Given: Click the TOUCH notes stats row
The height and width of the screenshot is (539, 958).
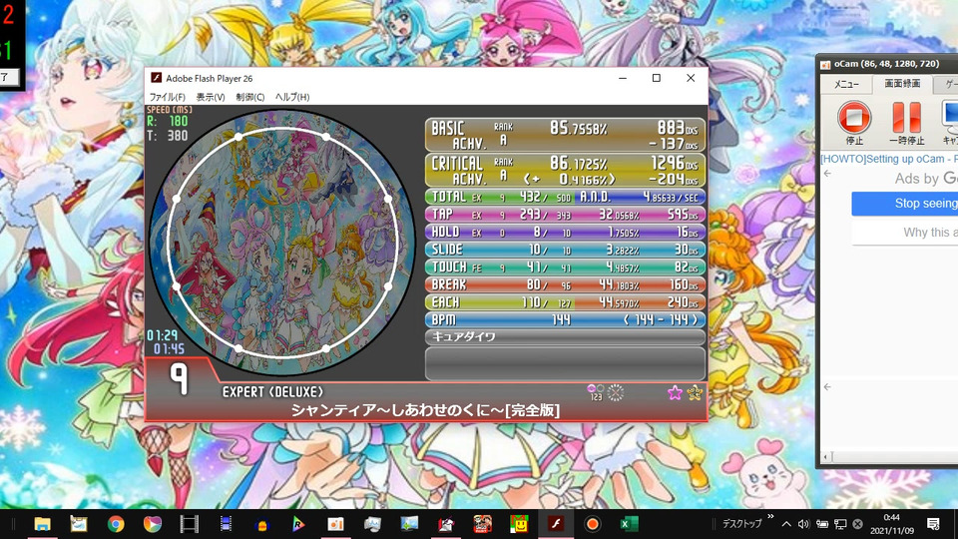Looking at the screenshot, I should tap(565, 268).
